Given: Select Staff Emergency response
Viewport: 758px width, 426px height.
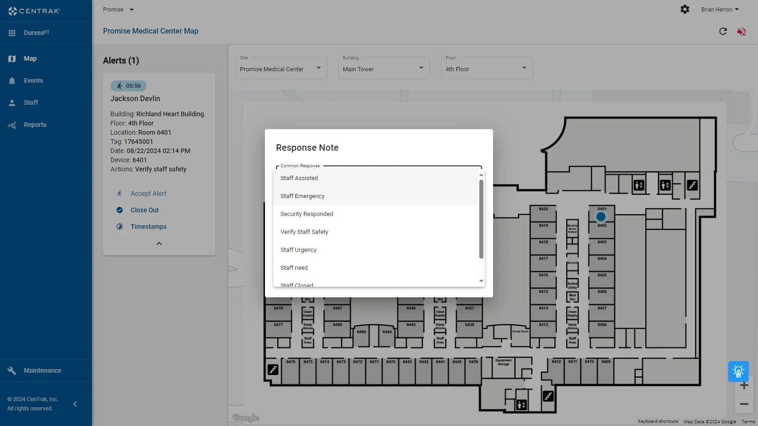Looking at the screenshot, I should pyautogui.click(x=376, y=196).
